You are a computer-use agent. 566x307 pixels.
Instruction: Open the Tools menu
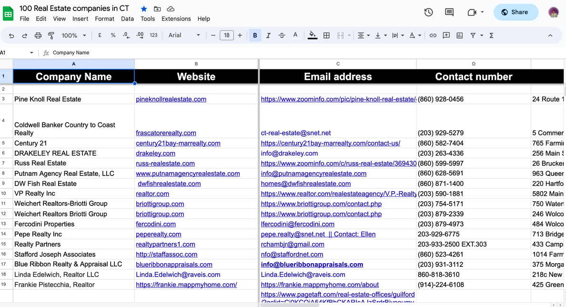148,19
